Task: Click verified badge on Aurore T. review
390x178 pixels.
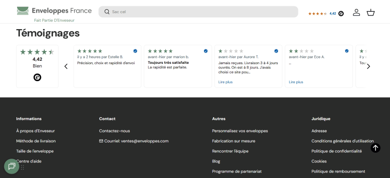Action: click(276, 51)
